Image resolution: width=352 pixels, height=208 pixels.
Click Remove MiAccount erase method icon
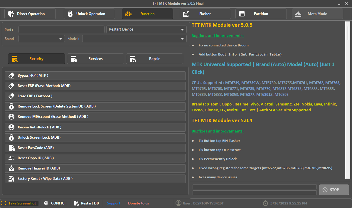pos(11,117)
